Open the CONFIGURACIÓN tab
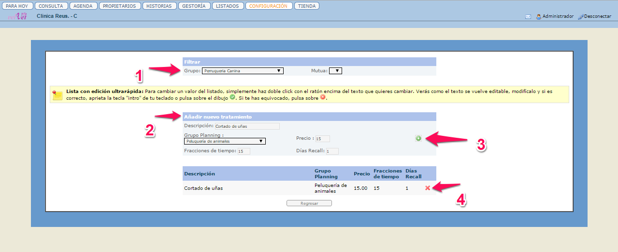 pyautogui.click(x=269, y=6)
